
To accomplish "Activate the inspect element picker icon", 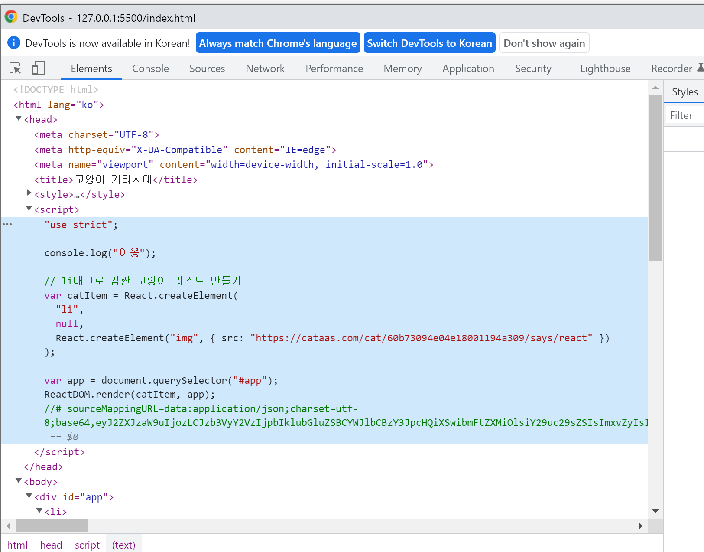I will [x=15, y=68].
